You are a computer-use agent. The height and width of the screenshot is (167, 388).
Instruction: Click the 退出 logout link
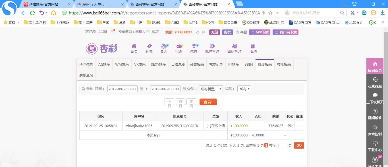coord(155,32)
